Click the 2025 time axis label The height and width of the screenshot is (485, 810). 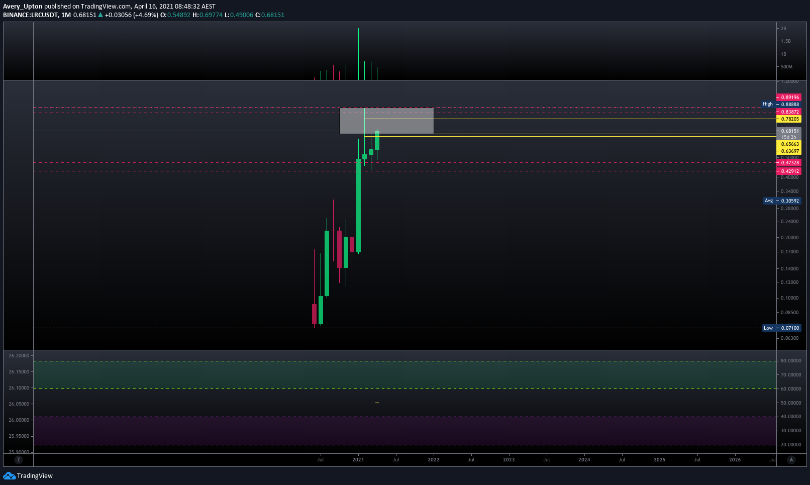pos(660,460)
